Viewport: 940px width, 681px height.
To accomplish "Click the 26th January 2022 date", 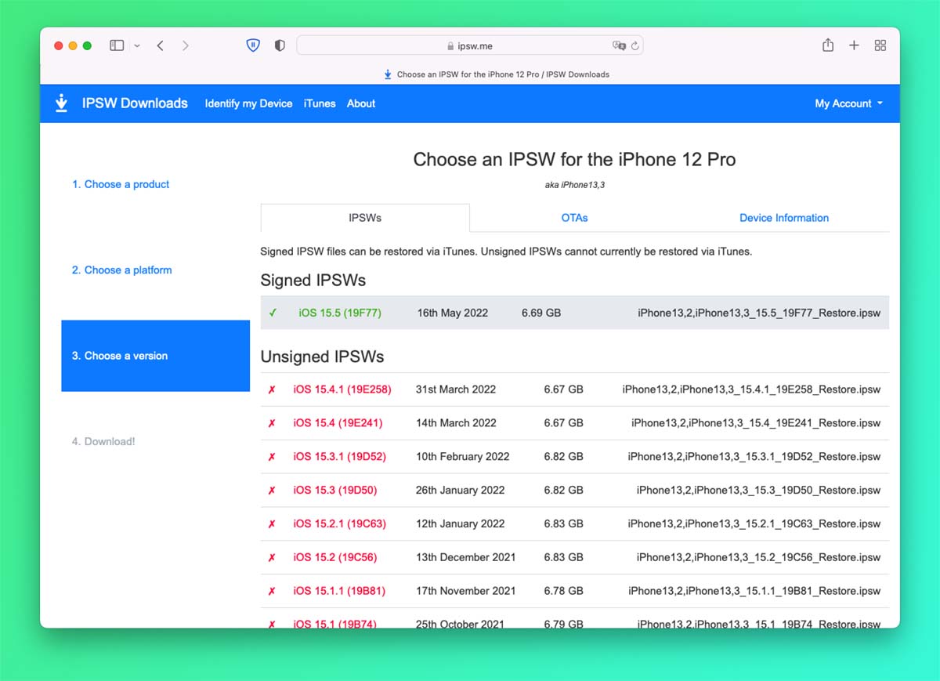I will [x=460, y=491].
